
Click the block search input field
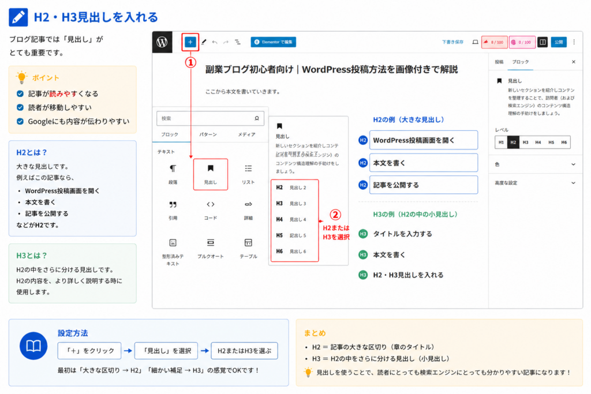click(x=210, y=118)
